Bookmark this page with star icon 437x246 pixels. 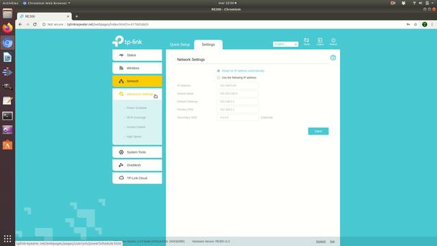pos(416,25)
